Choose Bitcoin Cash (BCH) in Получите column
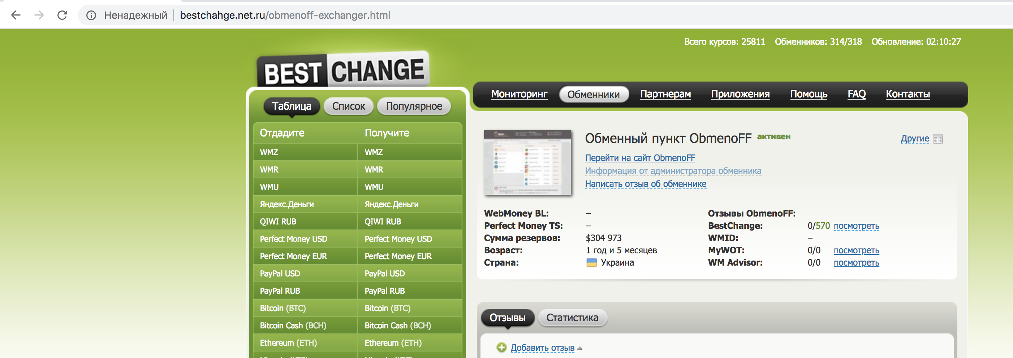This screenshot has width=1013, height=358. coord(409,325)
